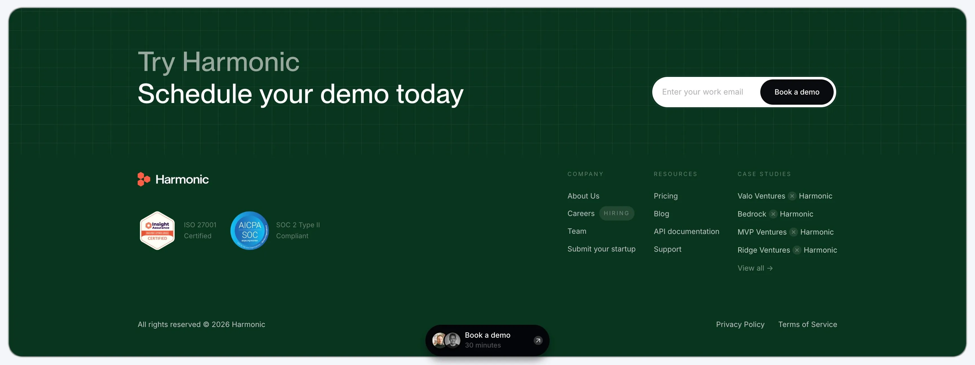The width and height of the screenshot is (975, 365).
Task: Click the Insight Assurance ISO certified badge
Action: point(157,230)
